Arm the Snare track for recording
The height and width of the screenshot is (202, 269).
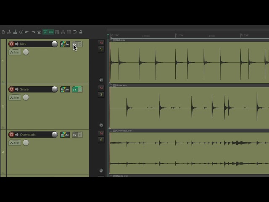click(11, 89)
